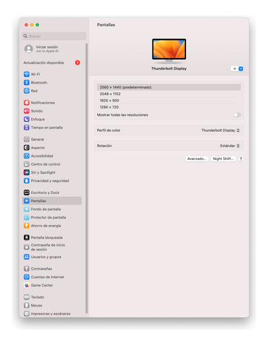Open Contraseña de inicio de sesión icon
268x345 pixels.
click(x=27, y=247)
